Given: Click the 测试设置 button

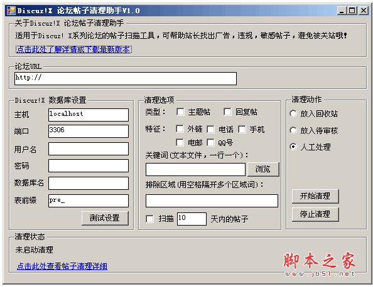Looking at the screenshot, I should 105,218.
